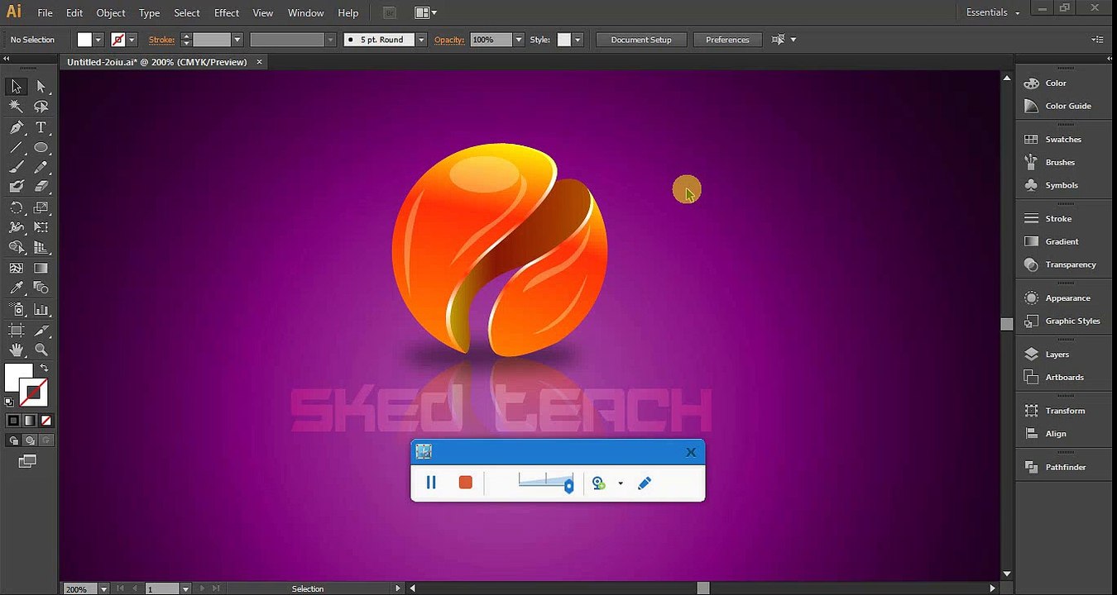Open the Object menu
This screenshot has height=595, width=1117.
tap(111, 12)
